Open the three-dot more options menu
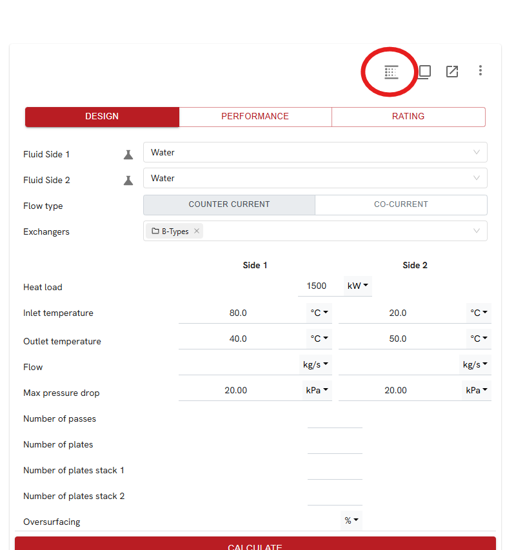Screen dimensions: 505x550 point(480,71)
